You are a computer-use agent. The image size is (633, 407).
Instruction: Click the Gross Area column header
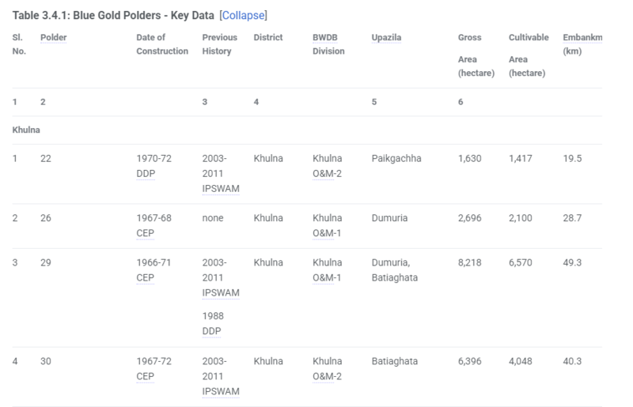[476, 55]
